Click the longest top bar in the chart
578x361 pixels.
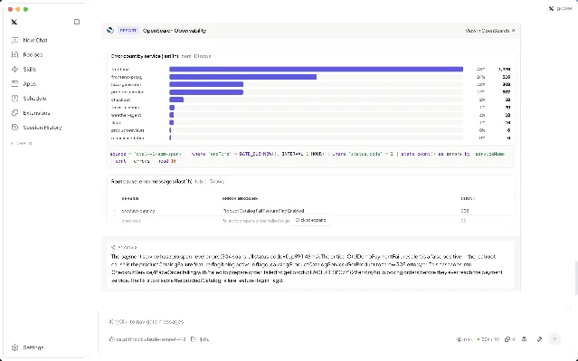click(316, 70)
